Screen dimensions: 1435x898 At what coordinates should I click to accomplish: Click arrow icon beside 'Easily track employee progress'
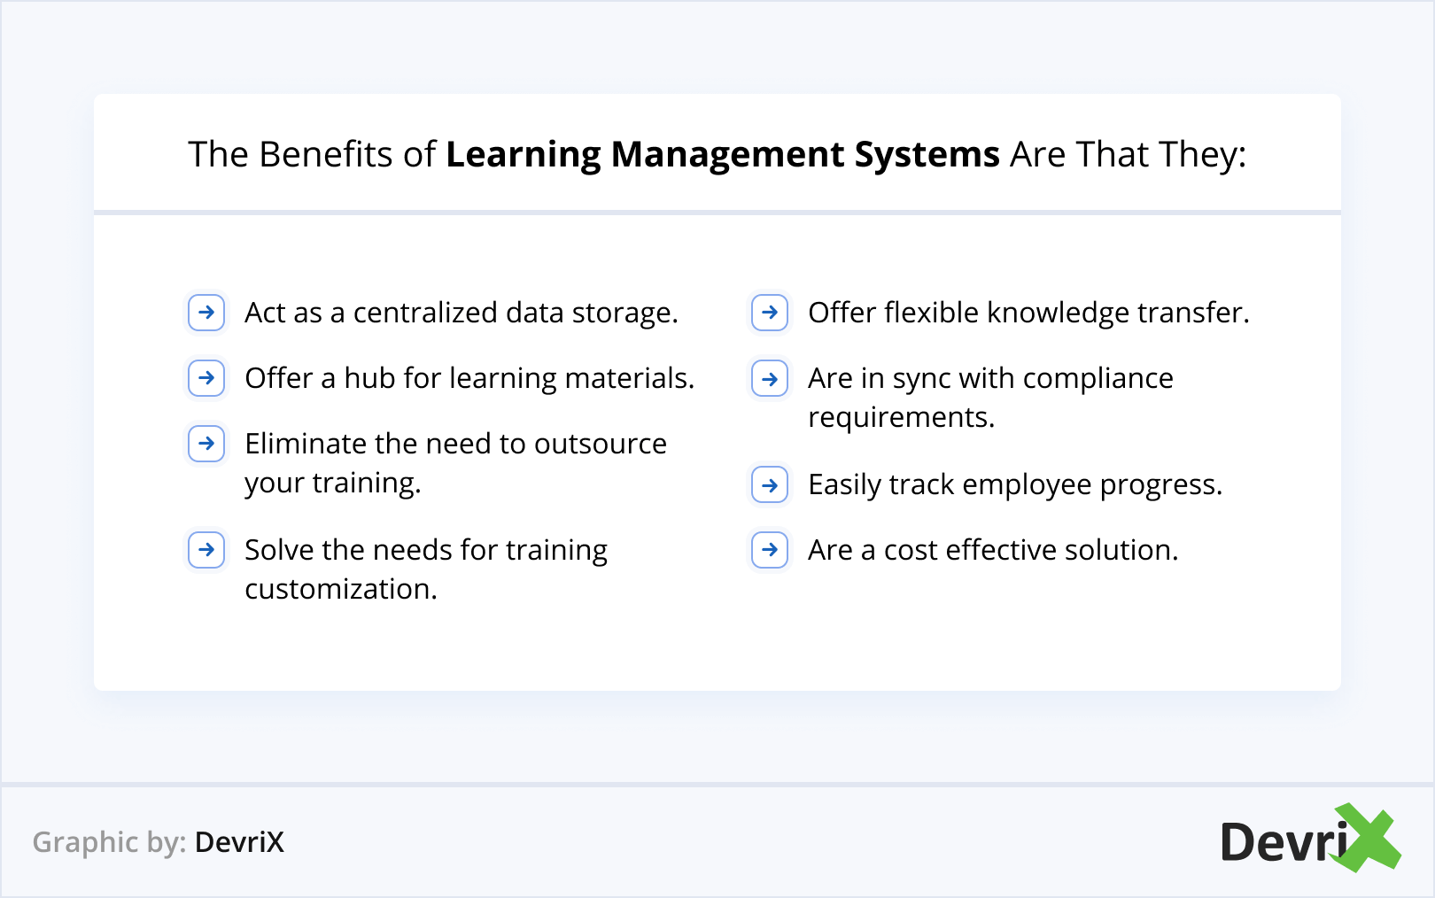[770, 485]
